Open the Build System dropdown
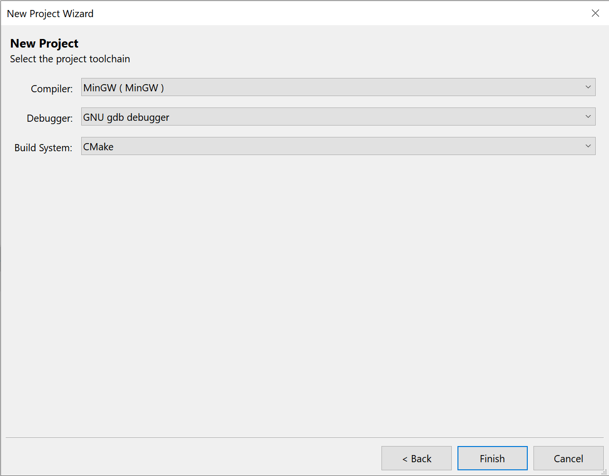Viewport: 609px width, 476px height. (x=338, y=146)
